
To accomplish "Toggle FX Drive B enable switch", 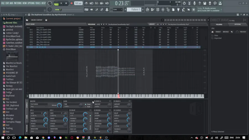I will pyautogui.click(x=129, y=101).
